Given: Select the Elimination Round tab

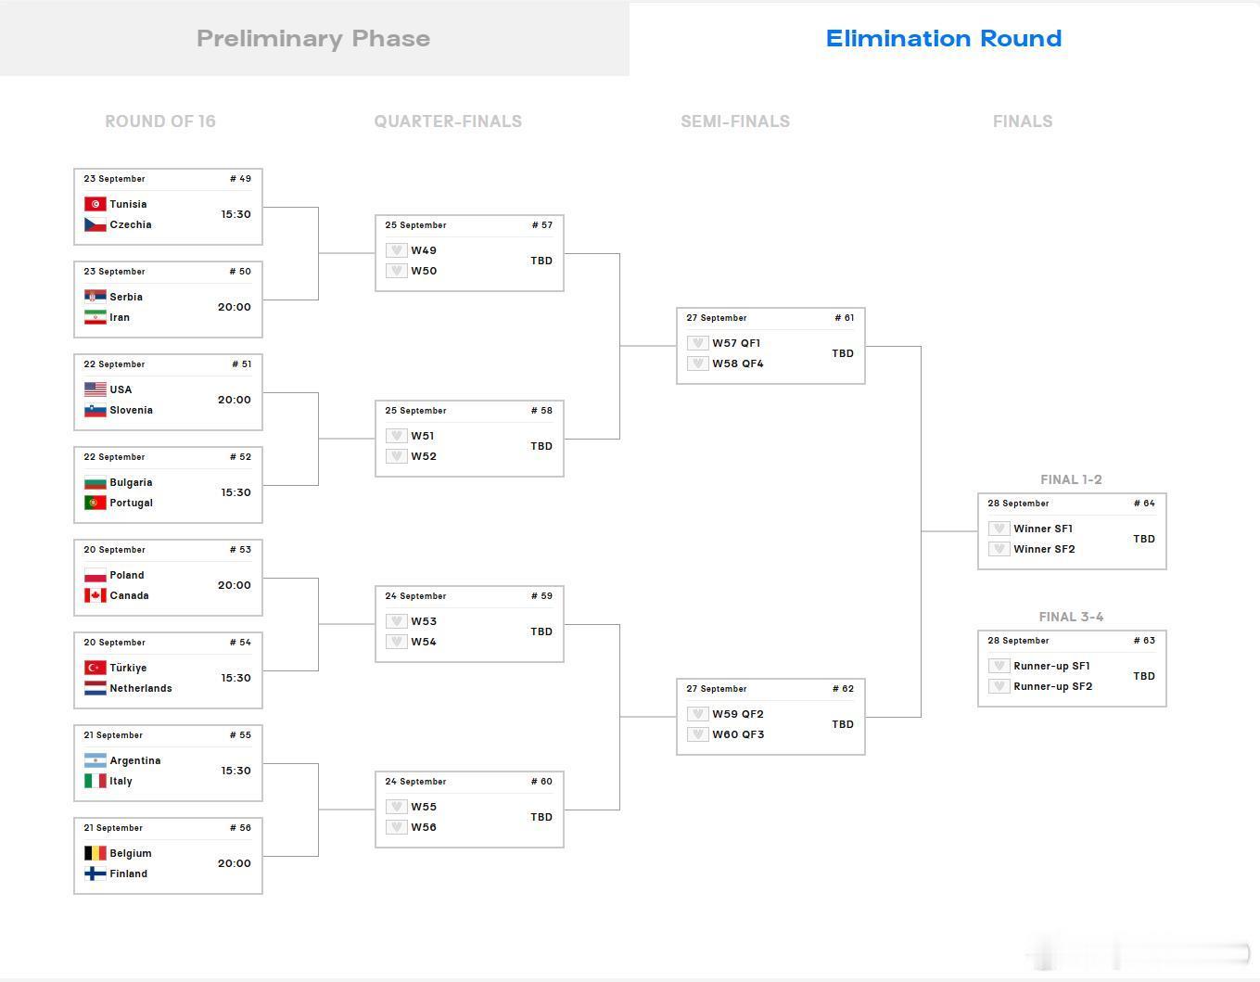Looking at the screenshot, I should [944, 38].
